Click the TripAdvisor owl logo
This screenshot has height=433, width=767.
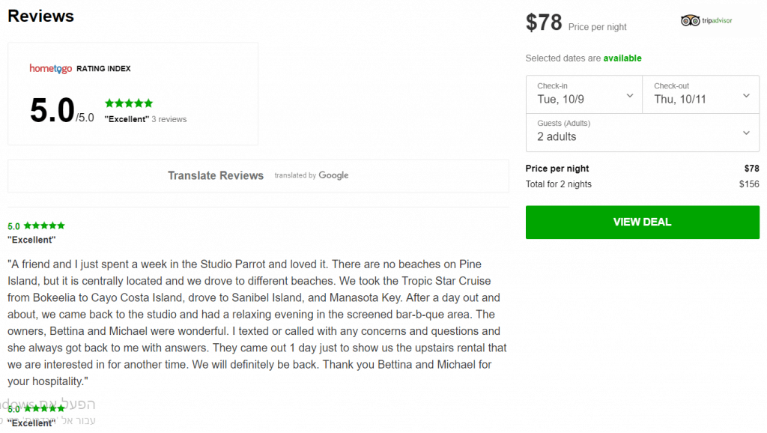[x=690, y=20]
